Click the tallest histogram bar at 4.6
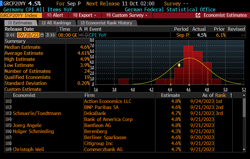The height and width of the screenshot is (159, 250). click(x=188, y=65)
